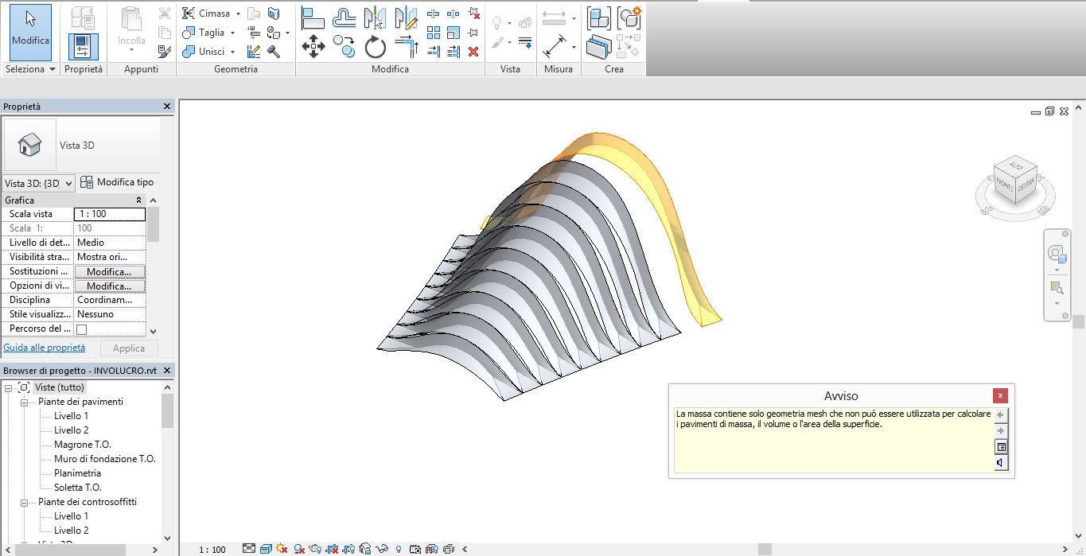Collapse the Grafica properties section
This screenshot has height=556, width=1086.
[139, 200]
